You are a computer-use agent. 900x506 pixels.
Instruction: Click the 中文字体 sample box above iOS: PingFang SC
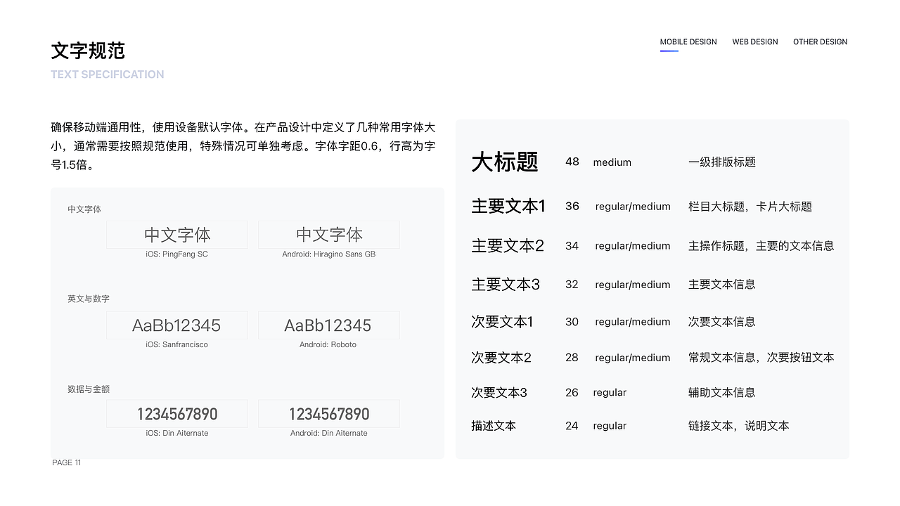pos(177,235)
